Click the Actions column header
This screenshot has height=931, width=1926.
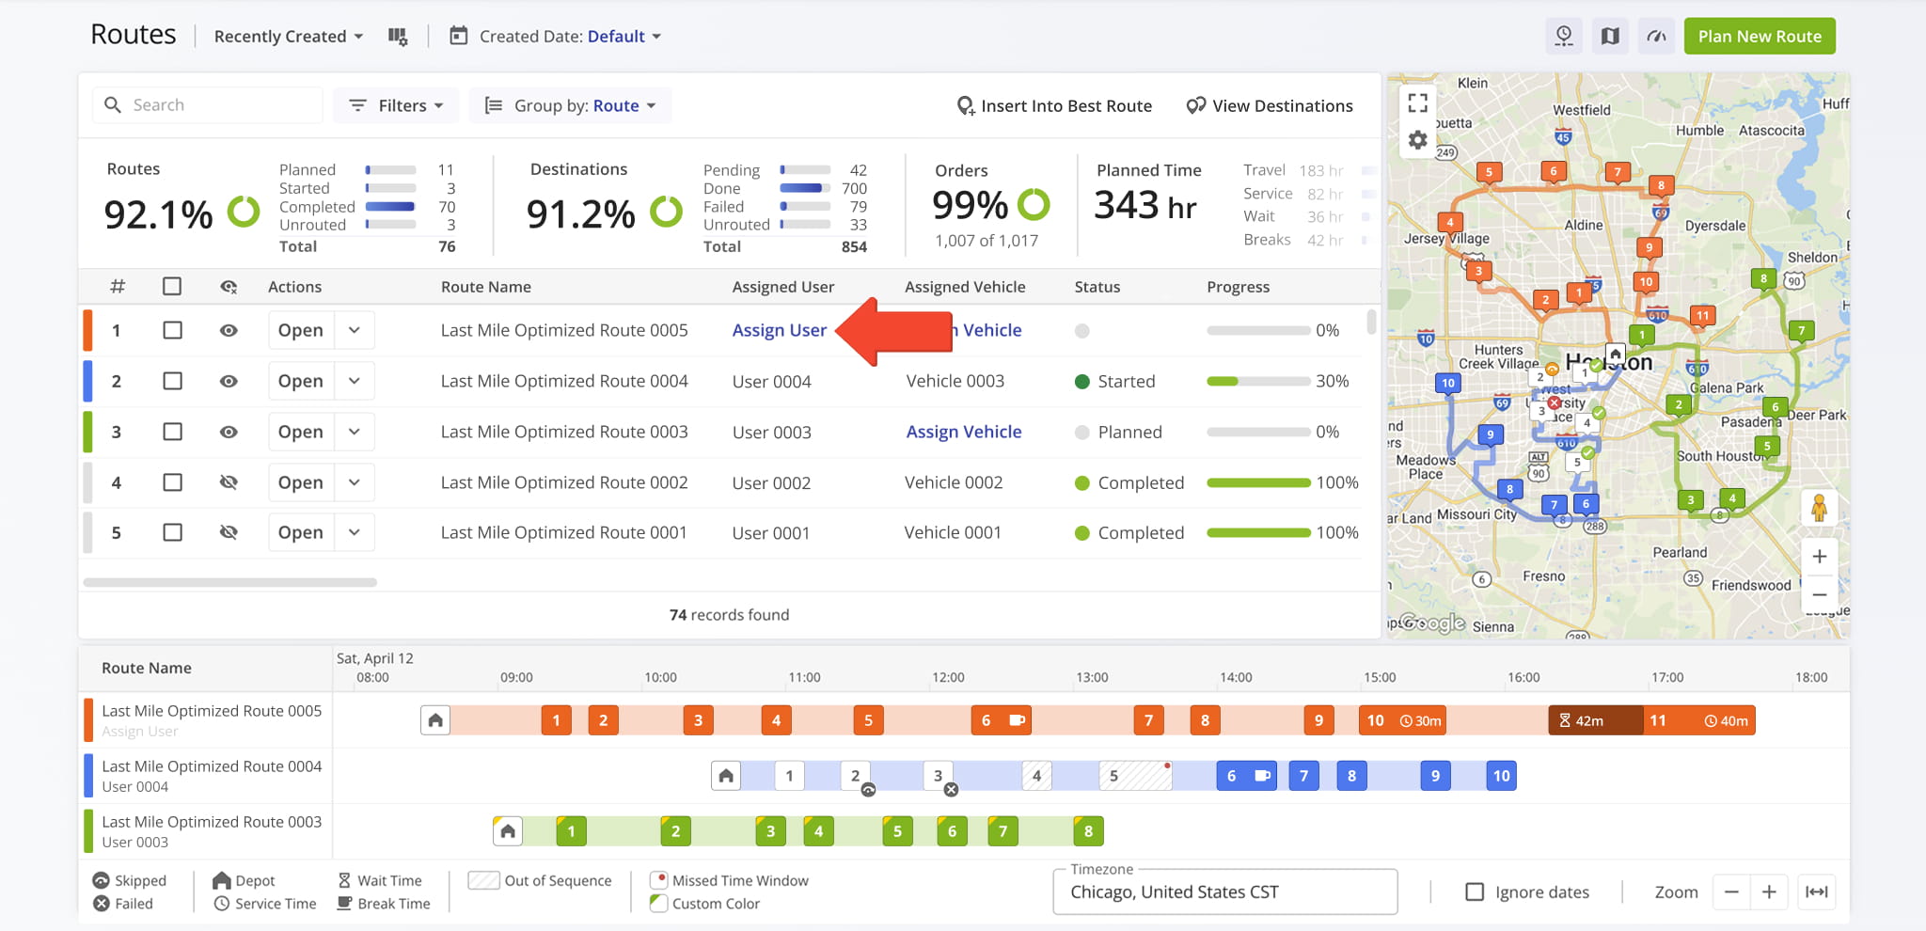[x=294, y=287]
